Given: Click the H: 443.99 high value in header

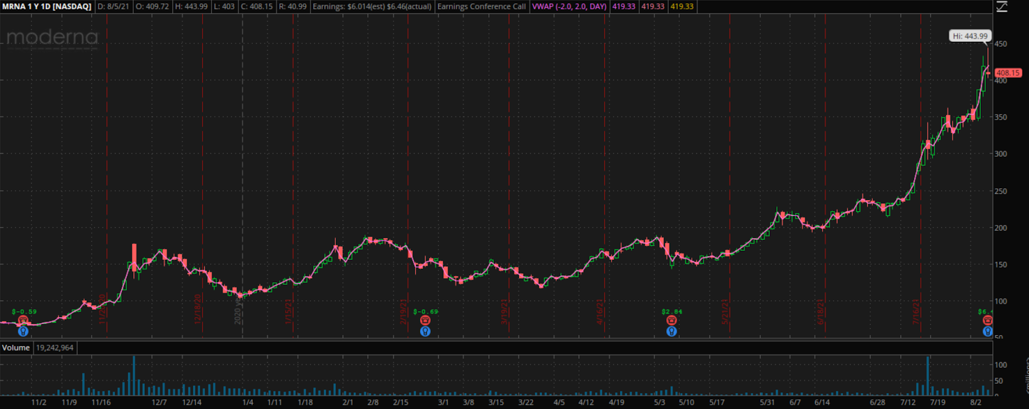Looking at the screenshot, I should coord(192,6).
